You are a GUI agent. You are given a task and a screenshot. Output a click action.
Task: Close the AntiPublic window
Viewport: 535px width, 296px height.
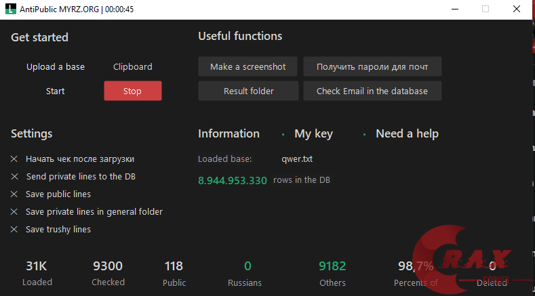pos(517,9)
